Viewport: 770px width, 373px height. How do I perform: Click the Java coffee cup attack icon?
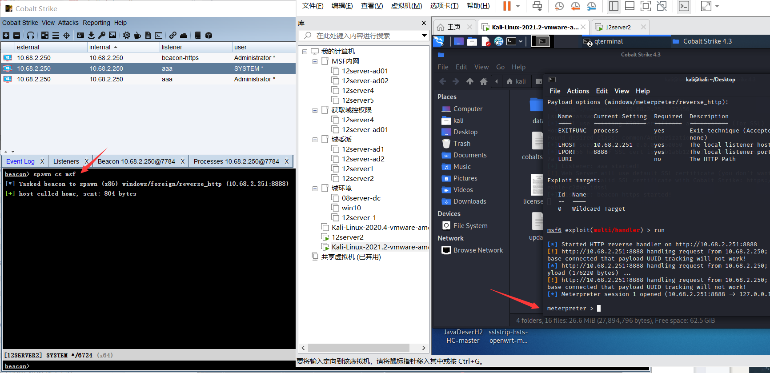137,35
